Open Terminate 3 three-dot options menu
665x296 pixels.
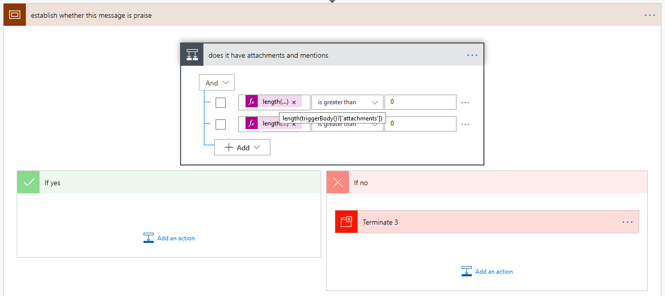(x=627, y=222)
